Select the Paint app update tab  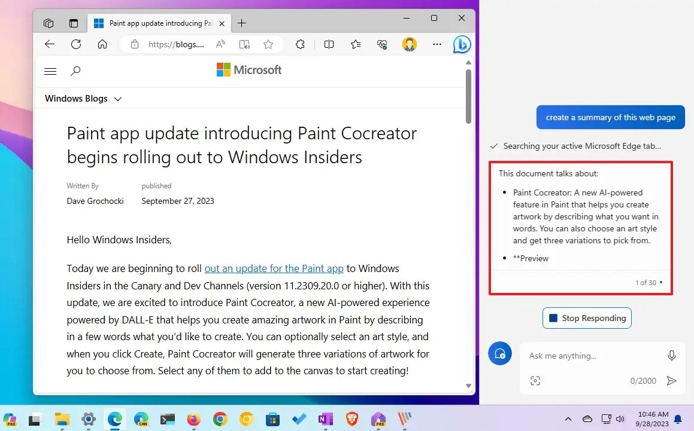[159, 23]
